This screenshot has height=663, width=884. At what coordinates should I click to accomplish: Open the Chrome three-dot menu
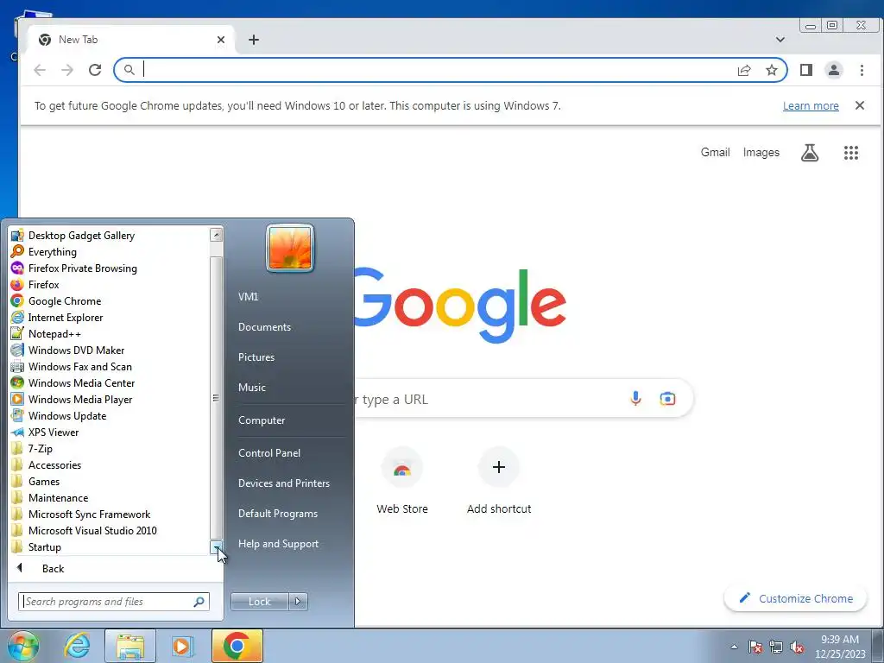(862, 70)
